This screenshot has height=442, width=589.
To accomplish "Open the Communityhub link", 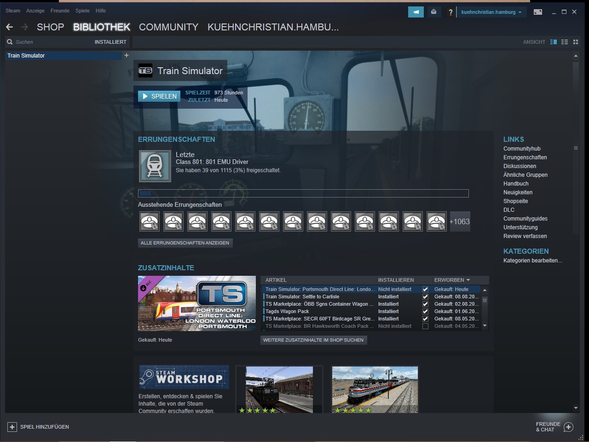I will coord(522,149).
